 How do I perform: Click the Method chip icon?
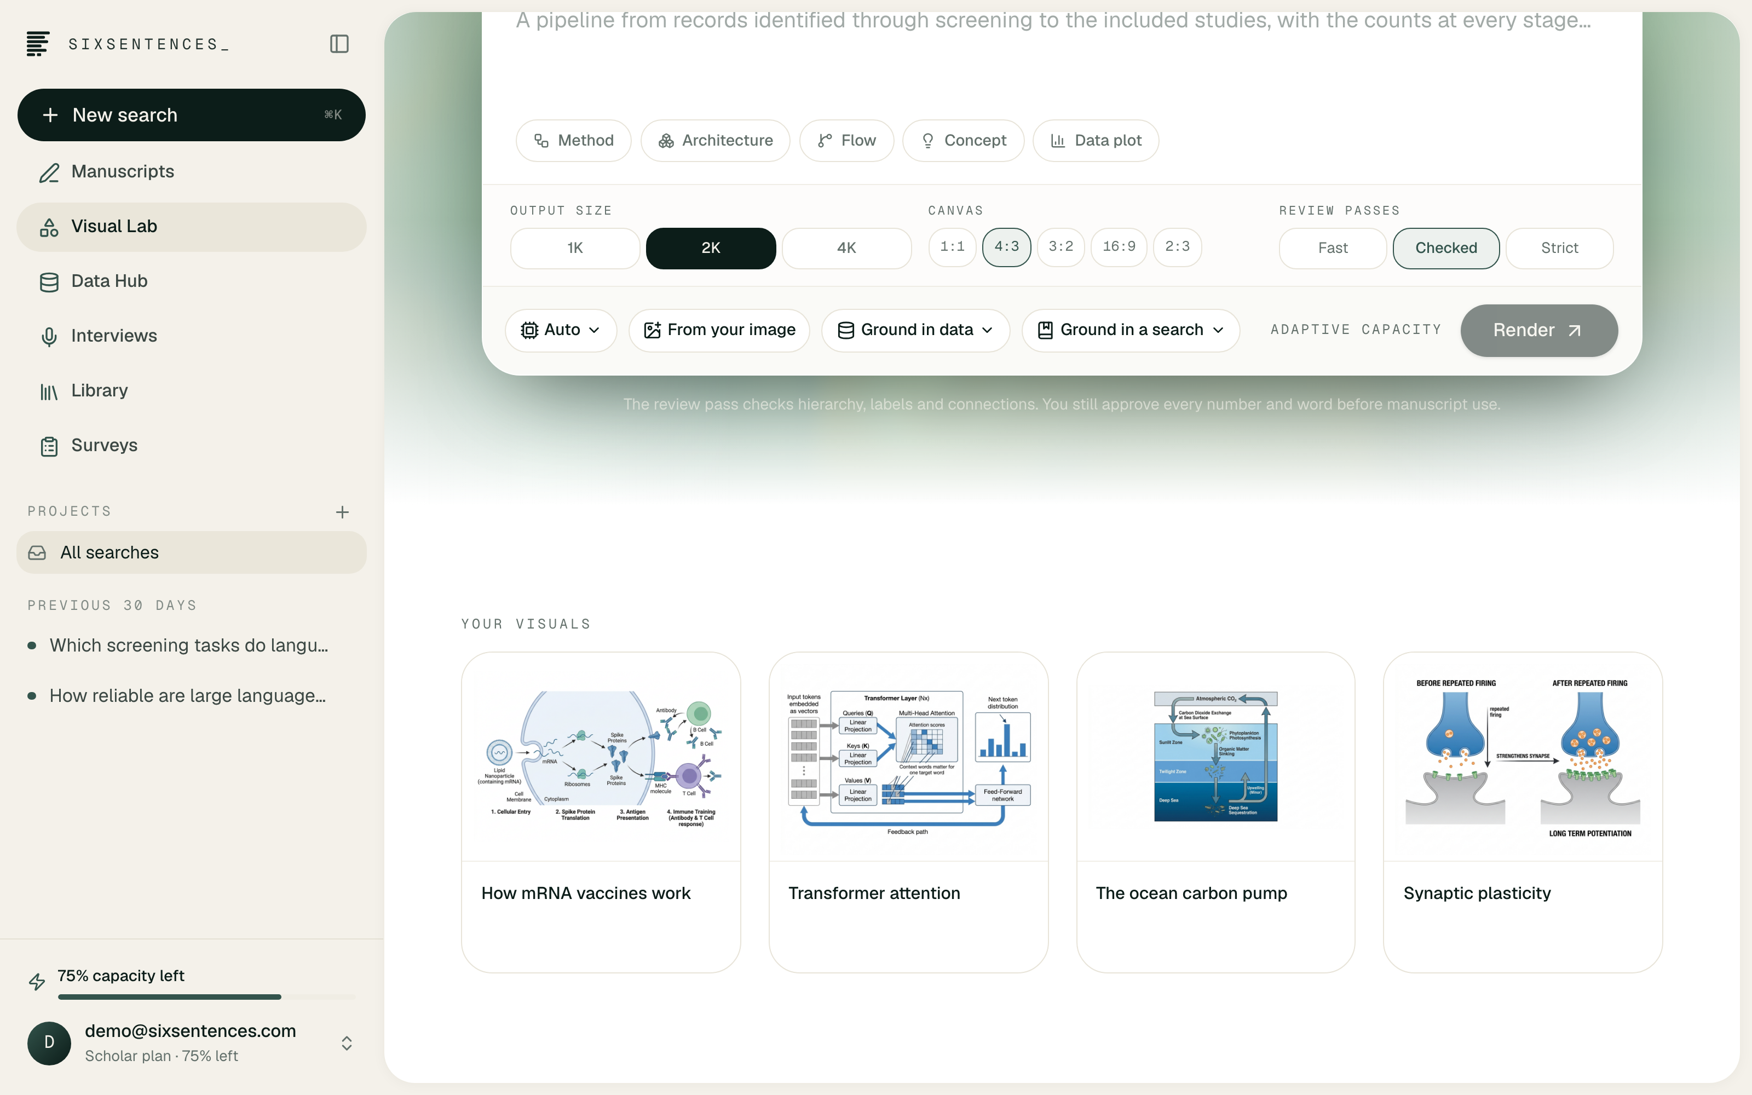[x=541, y=141]
